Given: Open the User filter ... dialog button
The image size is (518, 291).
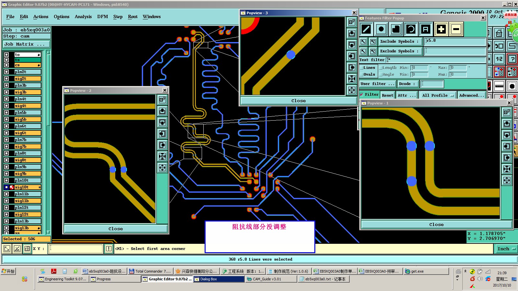Looking at the screenshot, I should pyautogui.click(x=377, y=84).
